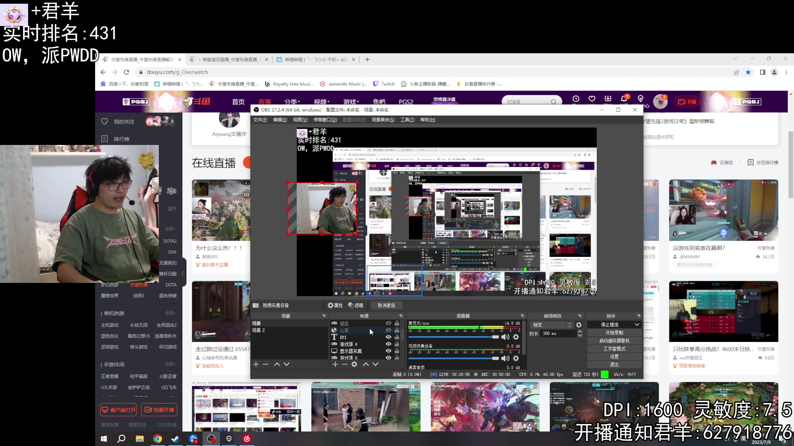Open the 渐变 transition dropdown
The width and height of the screenshot is (794, 446).
pyautogui.click(x=552, y=325)
